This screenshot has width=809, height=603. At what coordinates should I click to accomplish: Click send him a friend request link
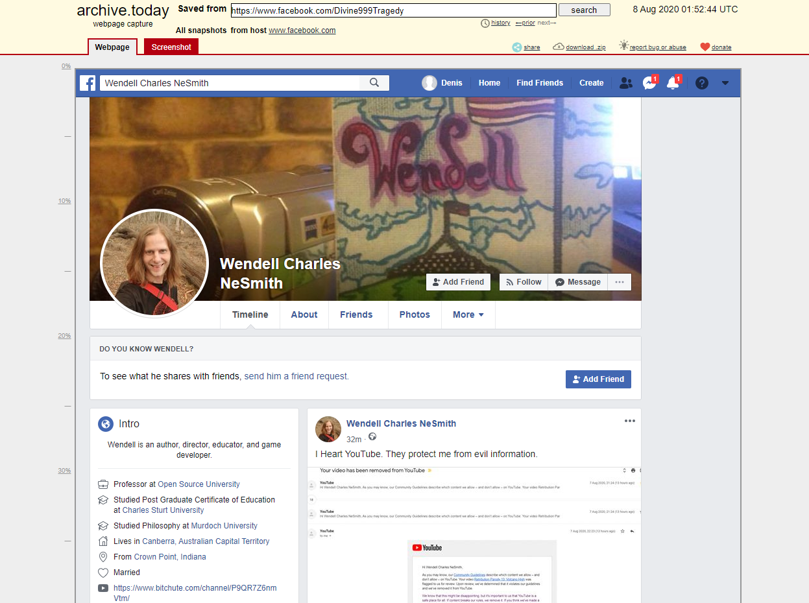[x=296, y=376]
